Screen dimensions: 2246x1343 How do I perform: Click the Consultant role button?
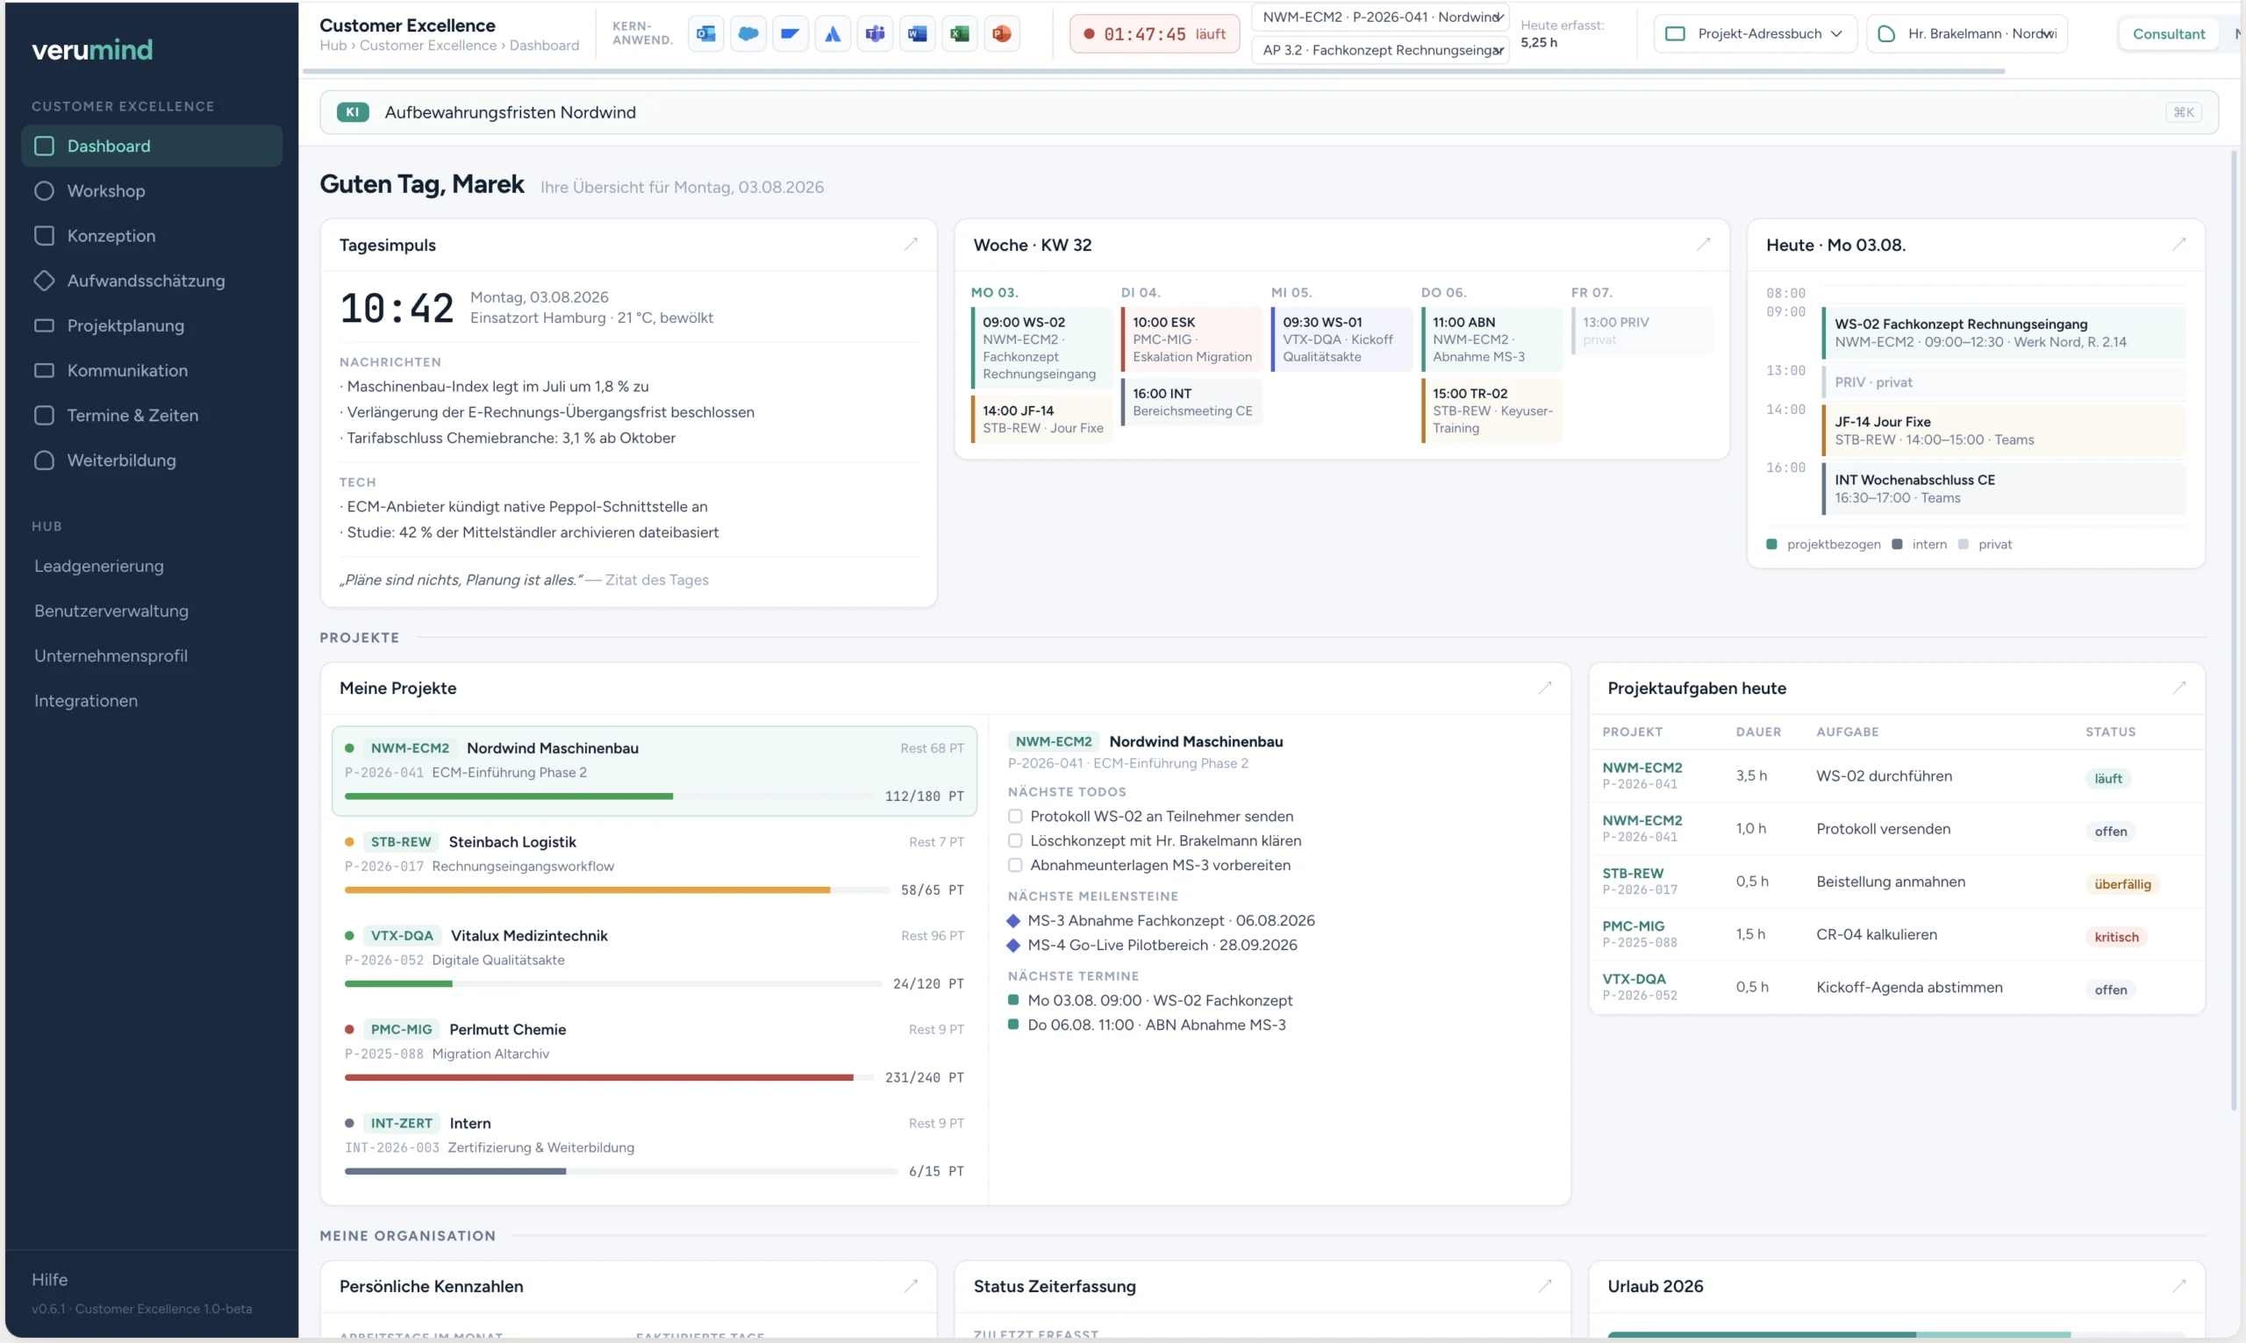click(x=2168, y=33)
